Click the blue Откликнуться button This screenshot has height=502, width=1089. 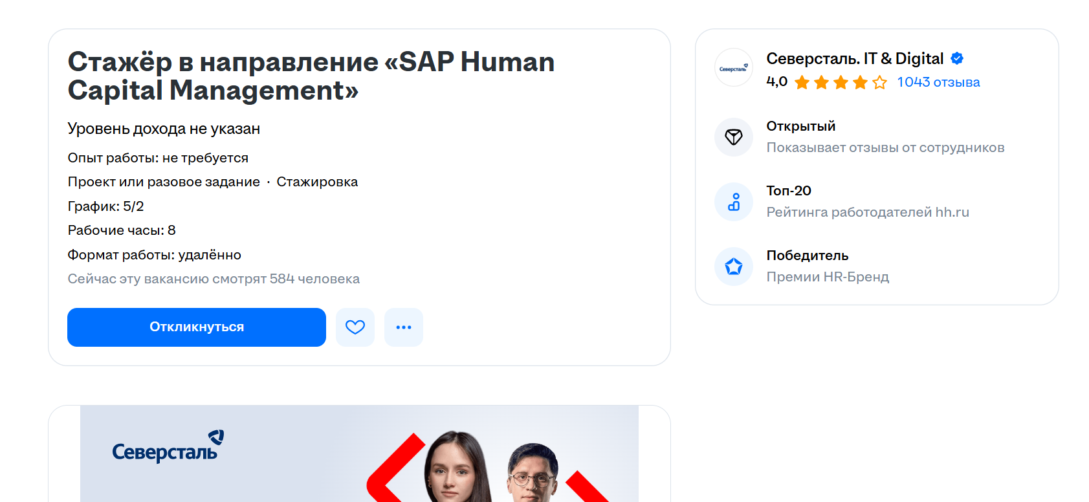click(196, 327)
